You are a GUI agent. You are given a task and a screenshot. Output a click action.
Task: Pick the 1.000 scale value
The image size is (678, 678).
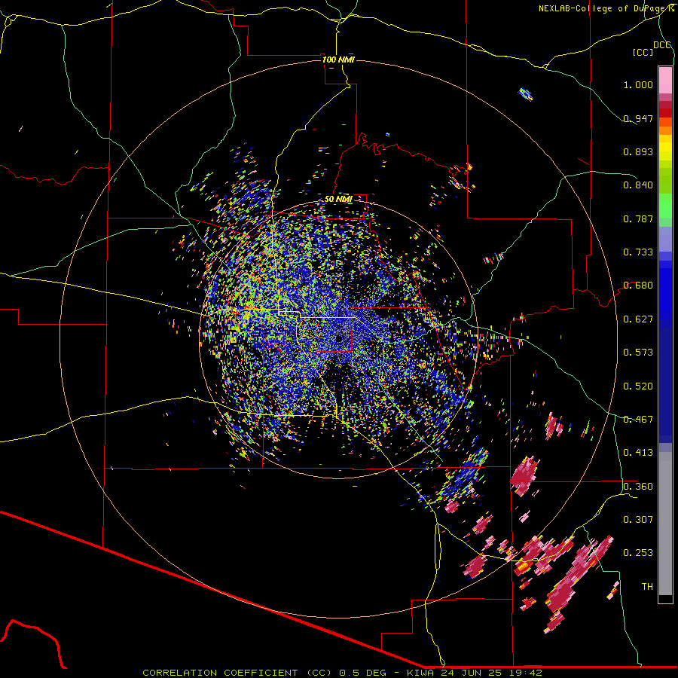pyautogui.click(x=638, y=84)
